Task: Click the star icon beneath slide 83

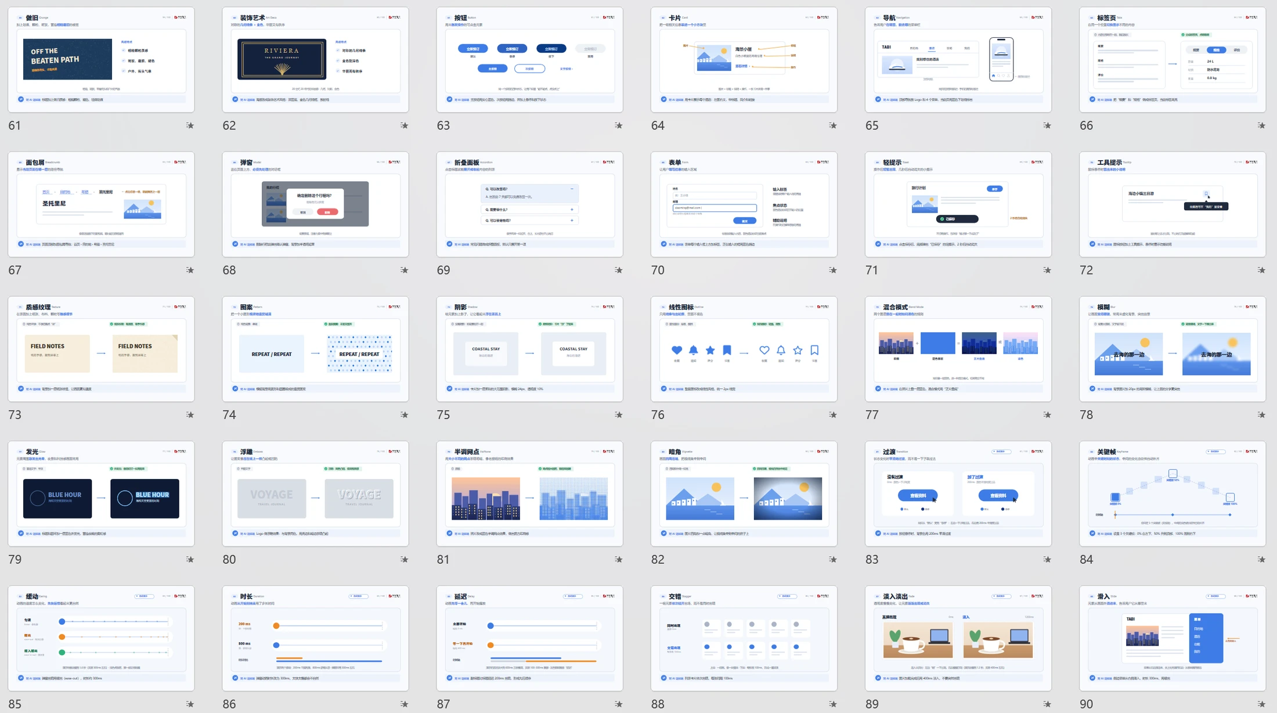Action: [x=1047, y=559]
